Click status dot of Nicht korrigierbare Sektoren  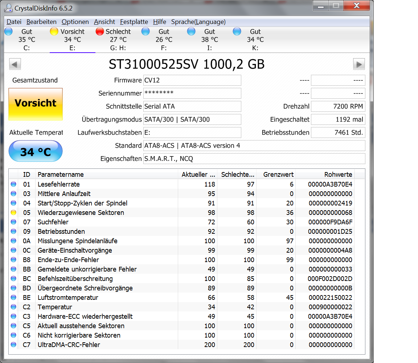[13, 335]
